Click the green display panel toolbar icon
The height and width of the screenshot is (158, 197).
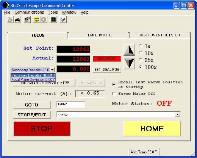click(x=53, y=20)
